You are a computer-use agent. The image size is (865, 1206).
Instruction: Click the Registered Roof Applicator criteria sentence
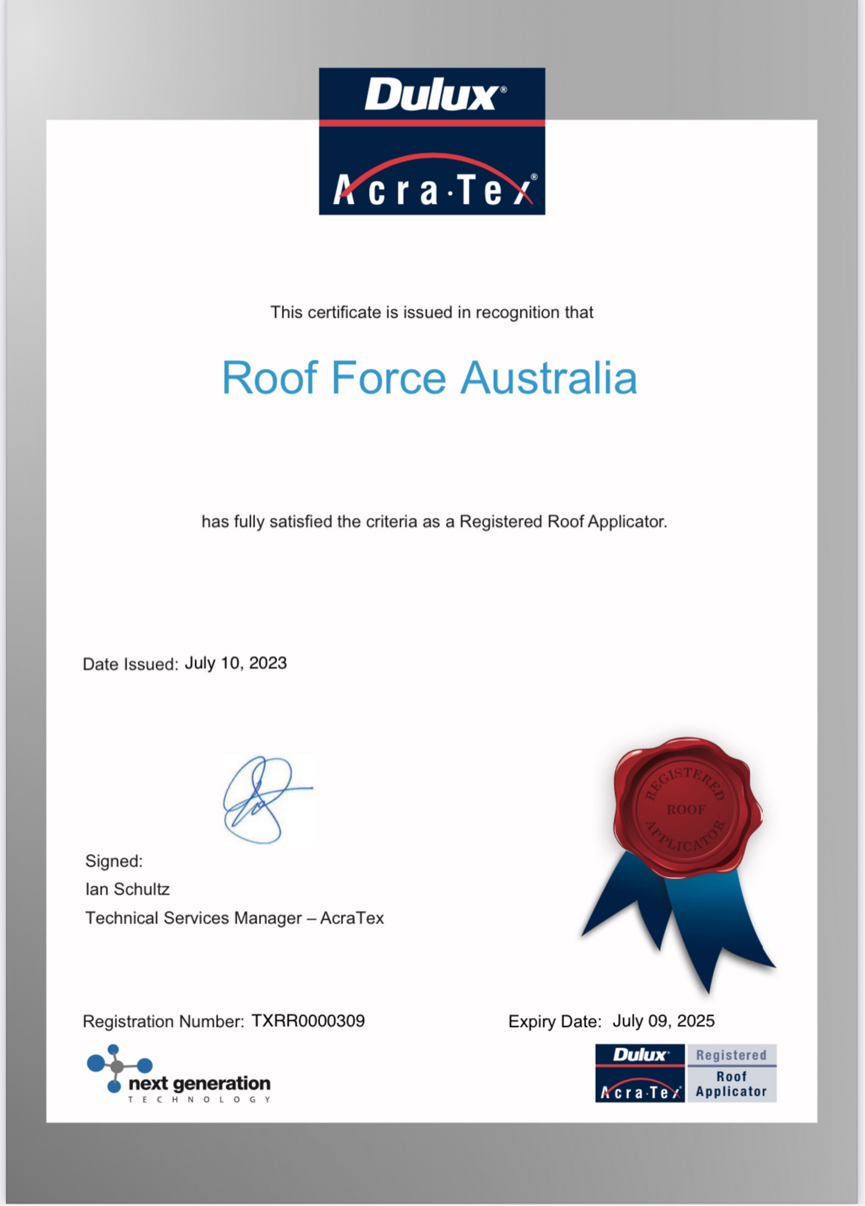click(433, 521)
